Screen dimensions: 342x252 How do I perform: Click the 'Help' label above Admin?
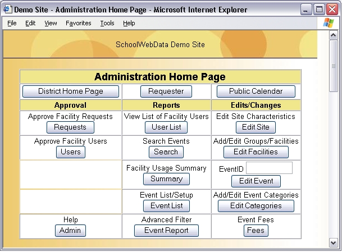click(x=70, y=220)
